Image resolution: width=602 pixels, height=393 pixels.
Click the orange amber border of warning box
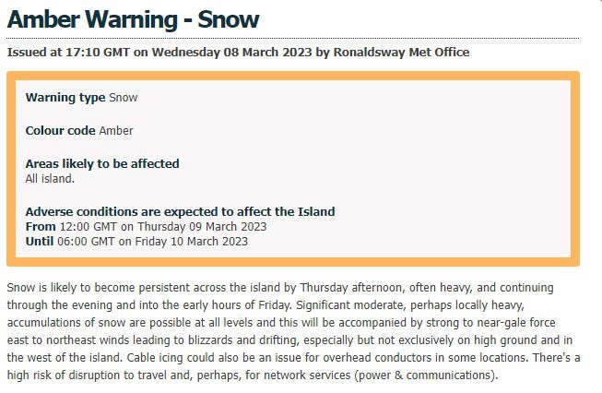(293, 76)
